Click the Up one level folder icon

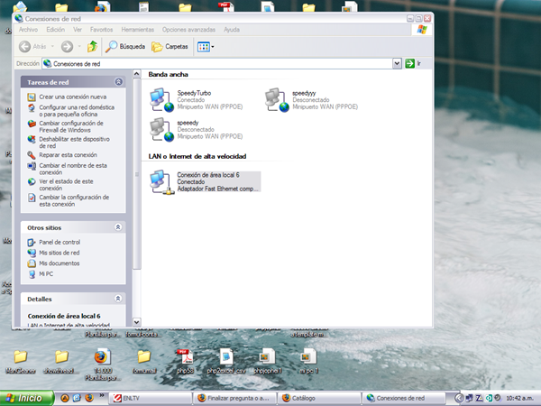click(92, 46)
